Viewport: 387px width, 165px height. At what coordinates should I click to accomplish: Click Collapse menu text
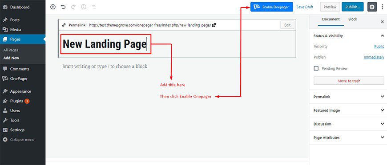22,140
